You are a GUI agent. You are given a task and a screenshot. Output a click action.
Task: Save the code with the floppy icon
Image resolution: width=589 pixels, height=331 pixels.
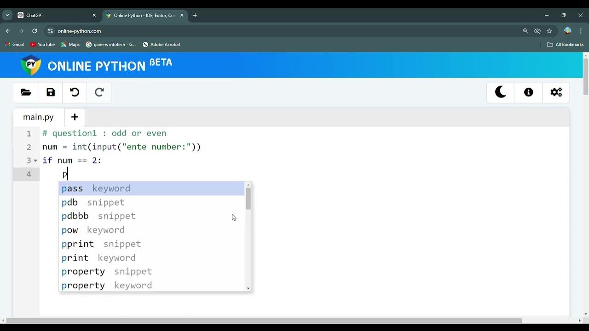51,92
